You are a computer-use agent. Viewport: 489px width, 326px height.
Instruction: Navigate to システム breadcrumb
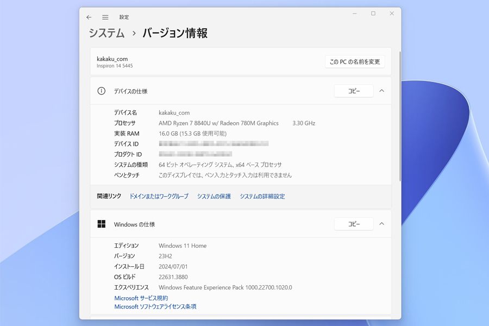pos(106,33)
